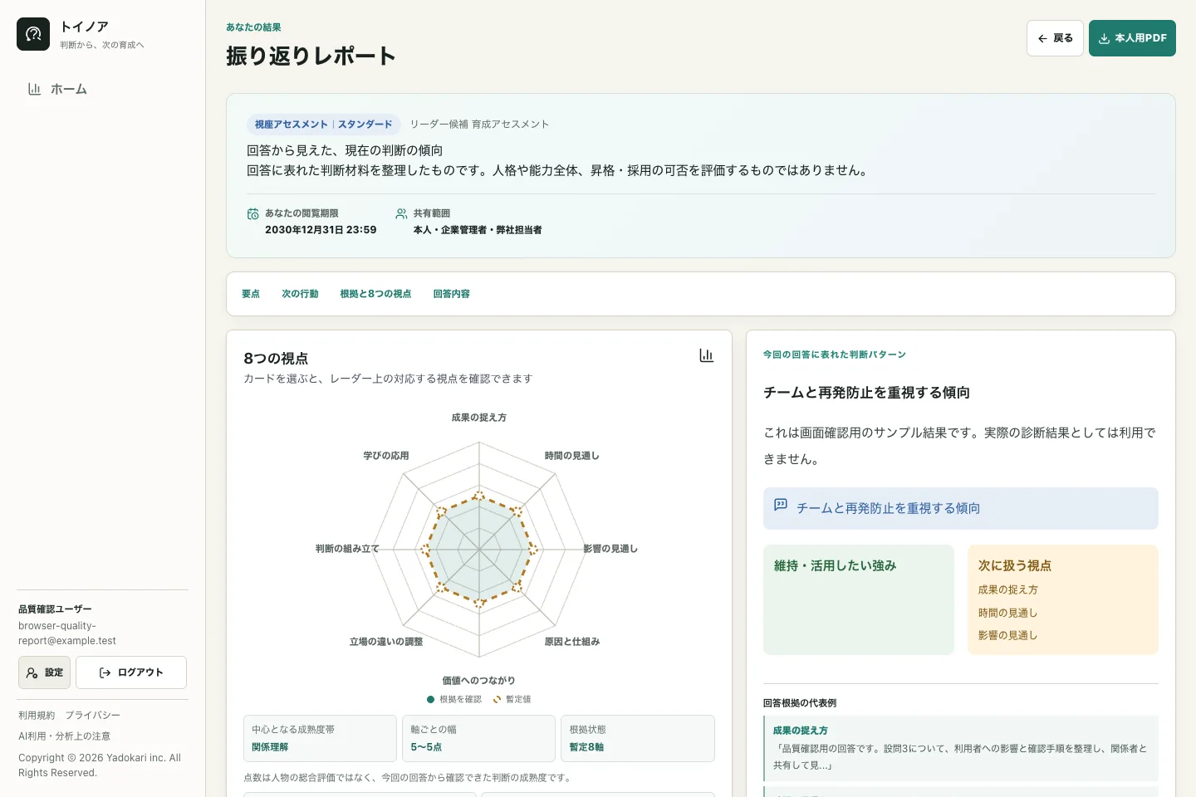Open the AI利用・分析上の注意 link
The image size is (1196, 797).
(x=65, y=736)
